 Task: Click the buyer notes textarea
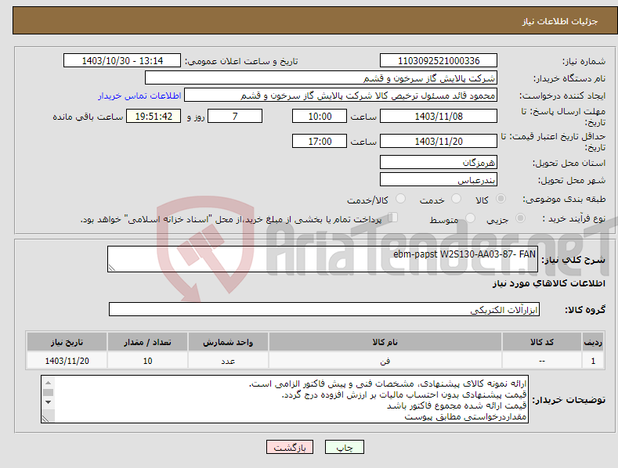tap(284, 399)
